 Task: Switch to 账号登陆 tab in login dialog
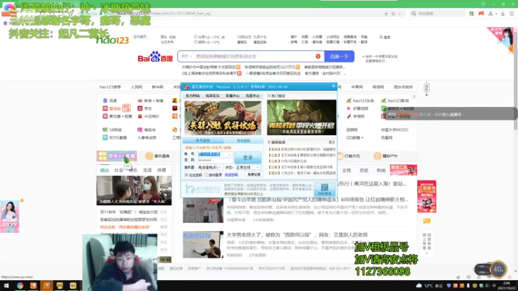pos(203,140)
